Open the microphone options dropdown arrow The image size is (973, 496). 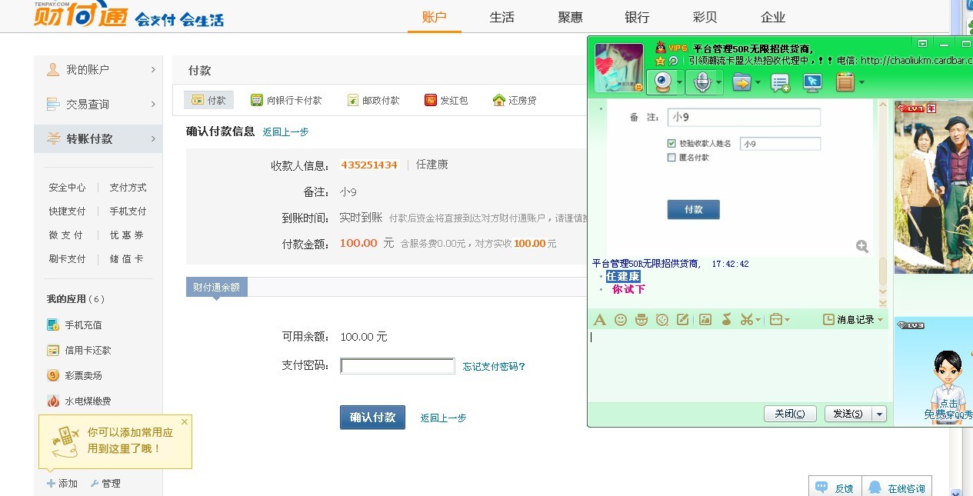719,82
